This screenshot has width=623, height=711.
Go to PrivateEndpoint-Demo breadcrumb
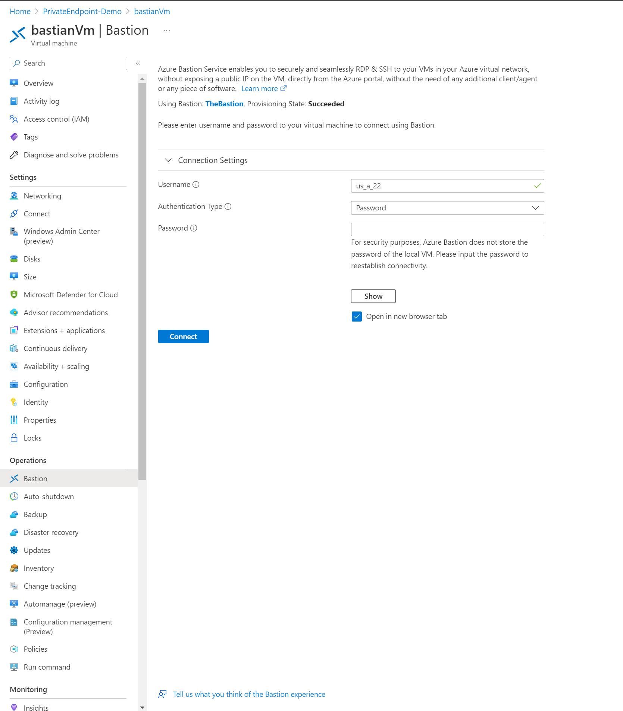82,12
